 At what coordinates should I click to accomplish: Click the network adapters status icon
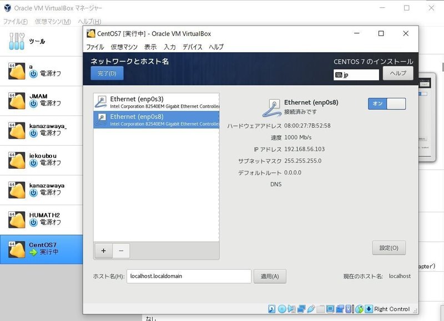[301, 309]
